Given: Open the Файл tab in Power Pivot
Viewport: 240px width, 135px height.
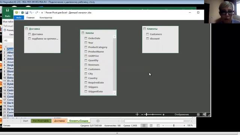Looking at the screenshot, I should click(19, 18).
